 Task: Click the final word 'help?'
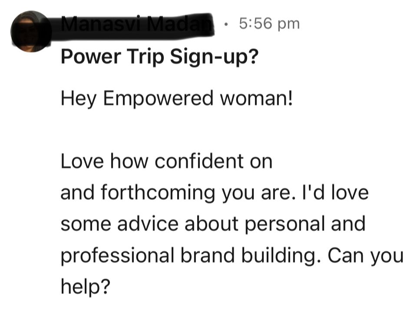tap(86, 287)
